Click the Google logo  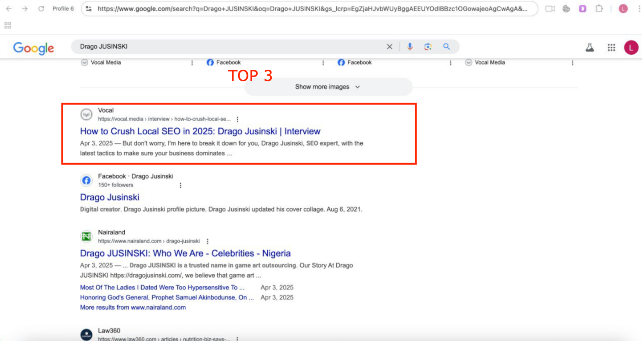(34, 48)
